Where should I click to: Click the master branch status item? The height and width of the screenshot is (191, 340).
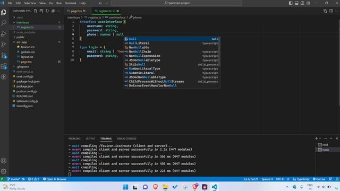coord(14,179)
